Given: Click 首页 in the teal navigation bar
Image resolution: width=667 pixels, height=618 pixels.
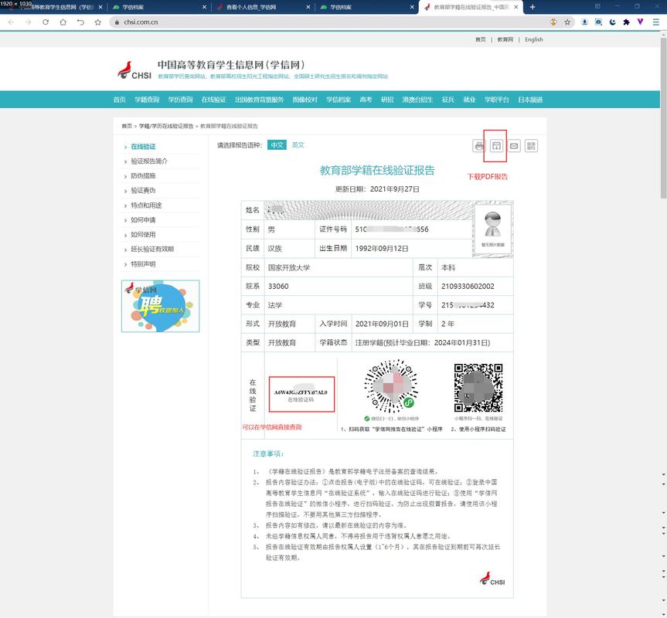Looking at the screenshot, I should (x=120, y=100).
